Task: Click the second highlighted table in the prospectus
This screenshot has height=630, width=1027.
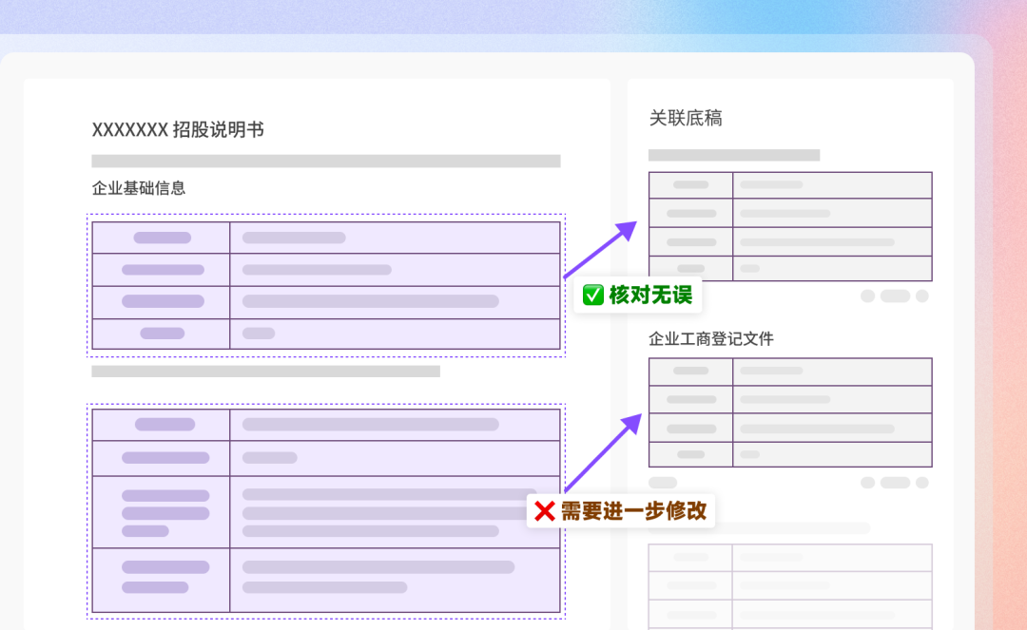Action: tap(326, 511)
